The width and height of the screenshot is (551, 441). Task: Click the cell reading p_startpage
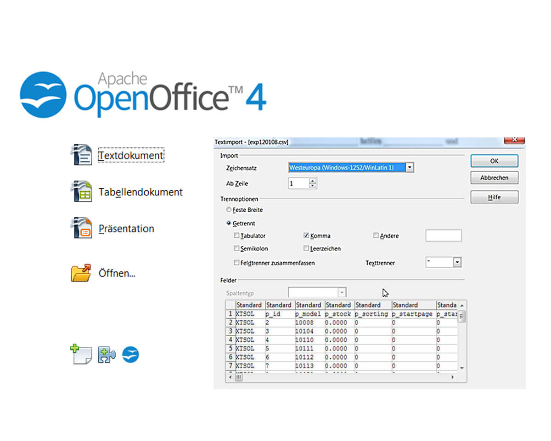tap(413, 314)
